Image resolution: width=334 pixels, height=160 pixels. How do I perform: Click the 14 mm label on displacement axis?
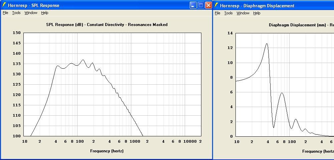230,33
